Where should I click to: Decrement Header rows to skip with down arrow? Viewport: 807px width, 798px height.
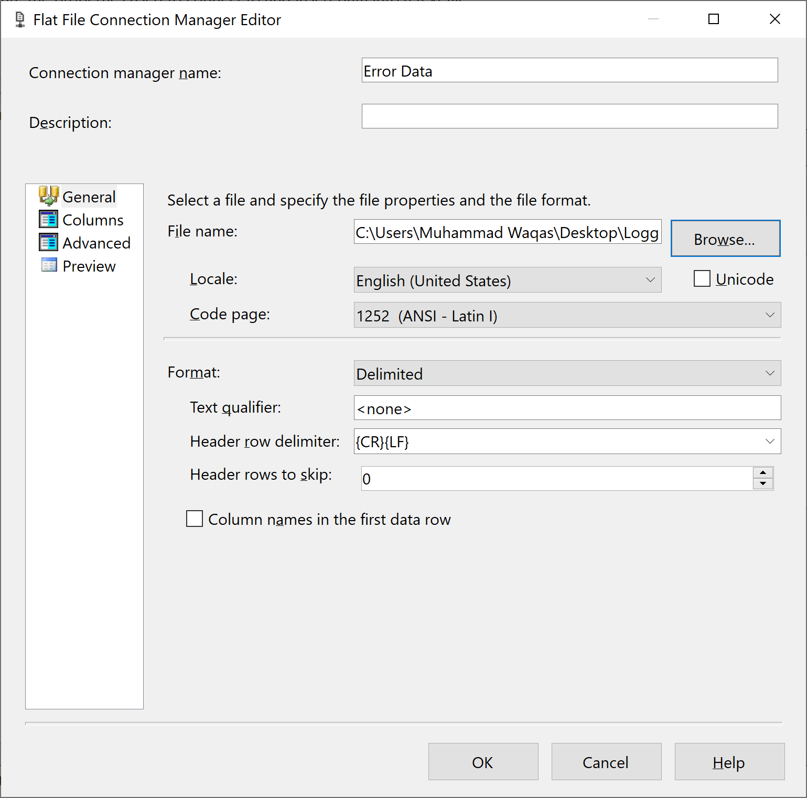click(x=763, y=484)
